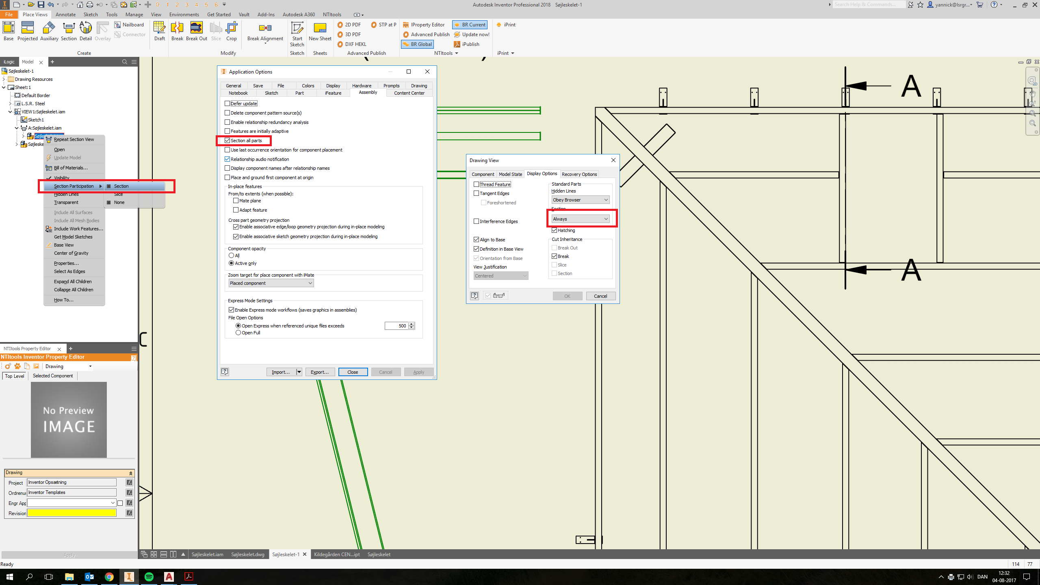Screen dimensions: 1040x585
Task: Click the up arrow on the 500 spinner
Action: (412, 324)
